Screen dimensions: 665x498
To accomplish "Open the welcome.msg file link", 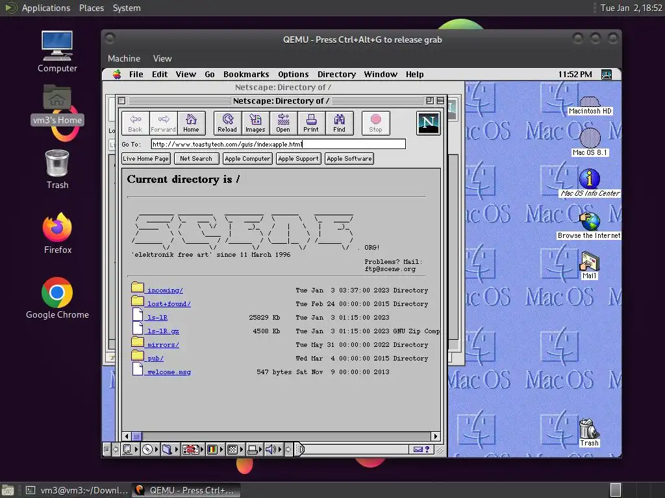I will coord(169,372).
